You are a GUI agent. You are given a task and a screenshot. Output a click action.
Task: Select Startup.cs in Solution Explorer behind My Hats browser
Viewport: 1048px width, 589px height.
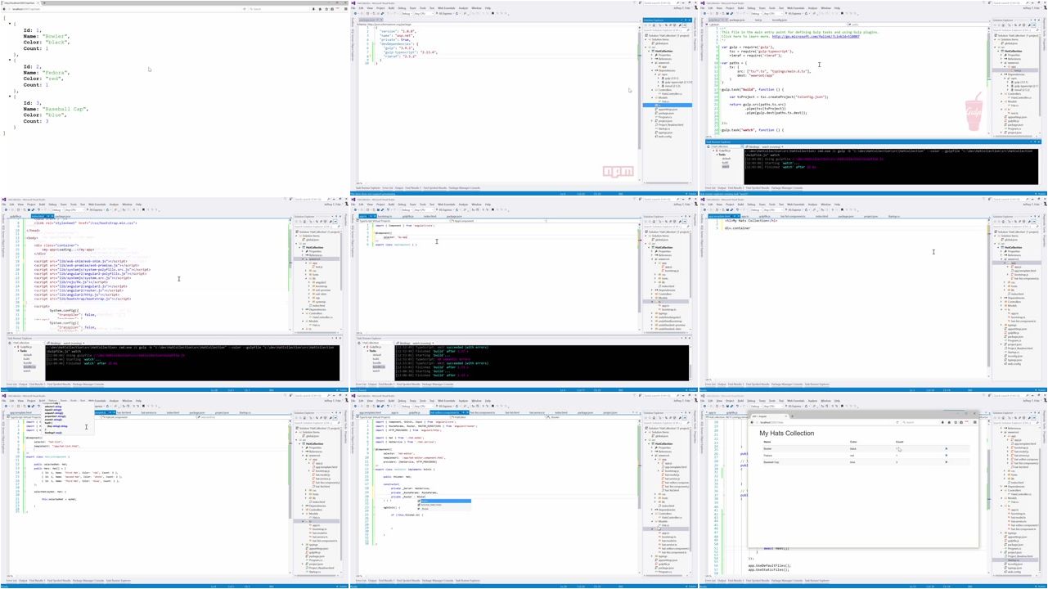pos(1014,560)
